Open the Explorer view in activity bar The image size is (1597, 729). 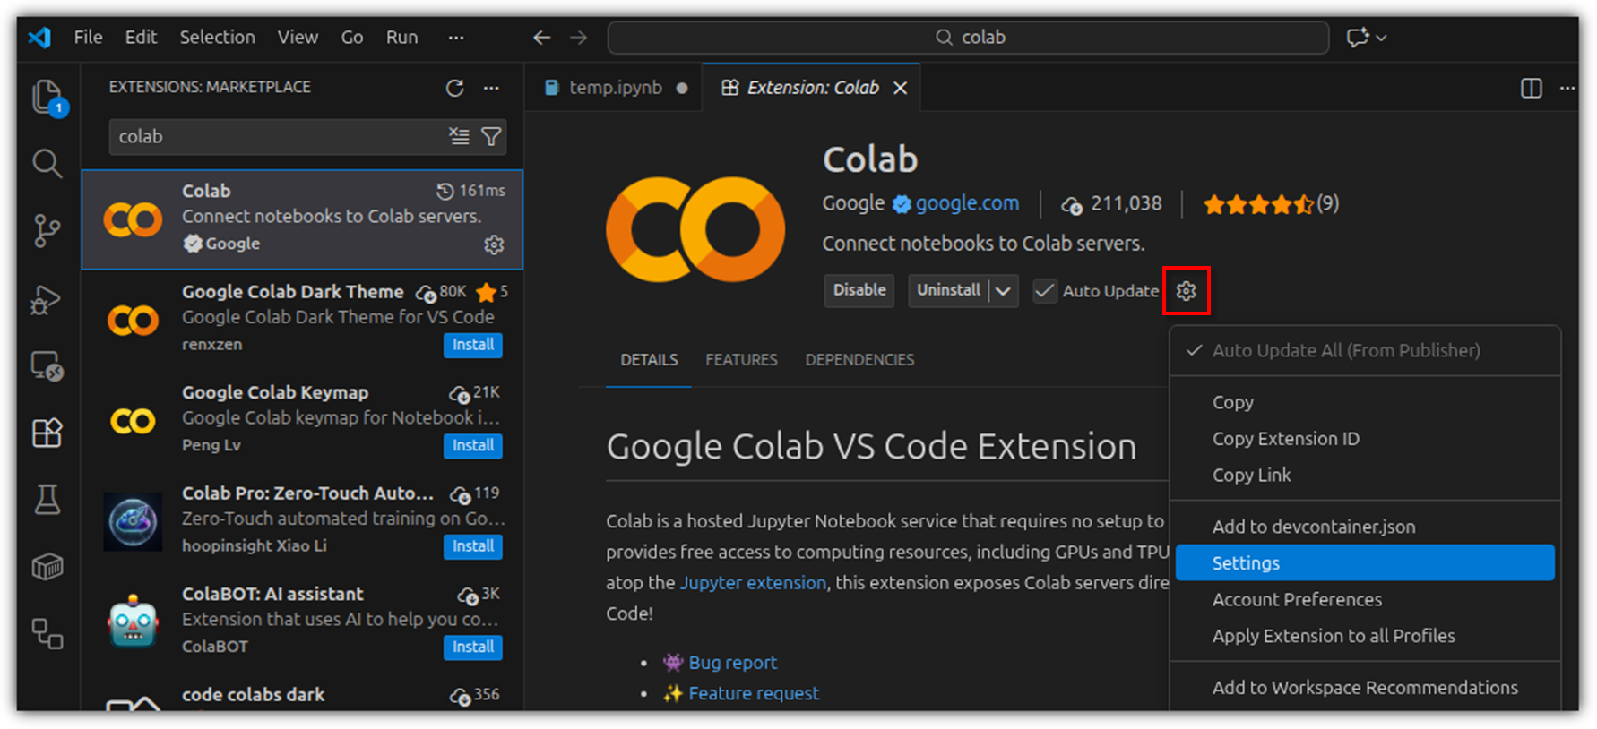47,97
